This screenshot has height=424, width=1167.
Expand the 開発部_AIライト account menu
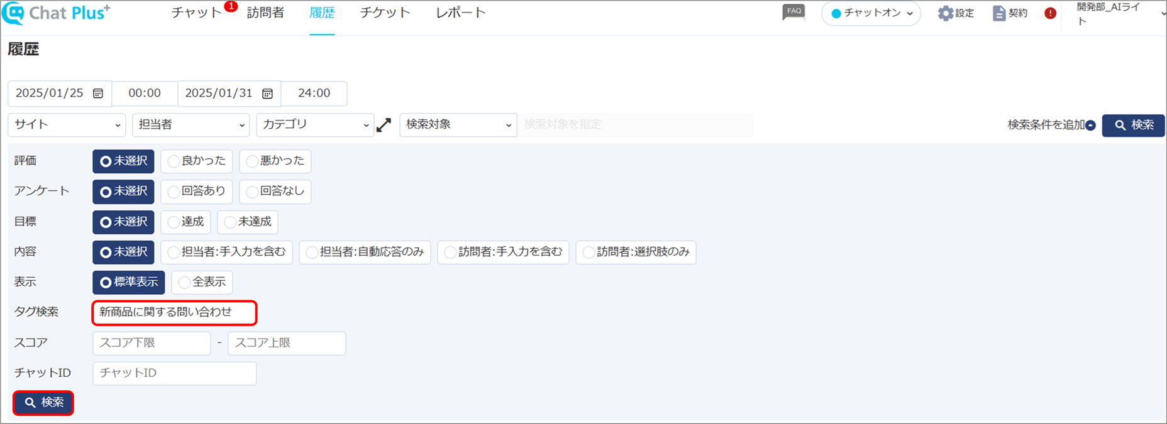click(x=1120, y=14)
